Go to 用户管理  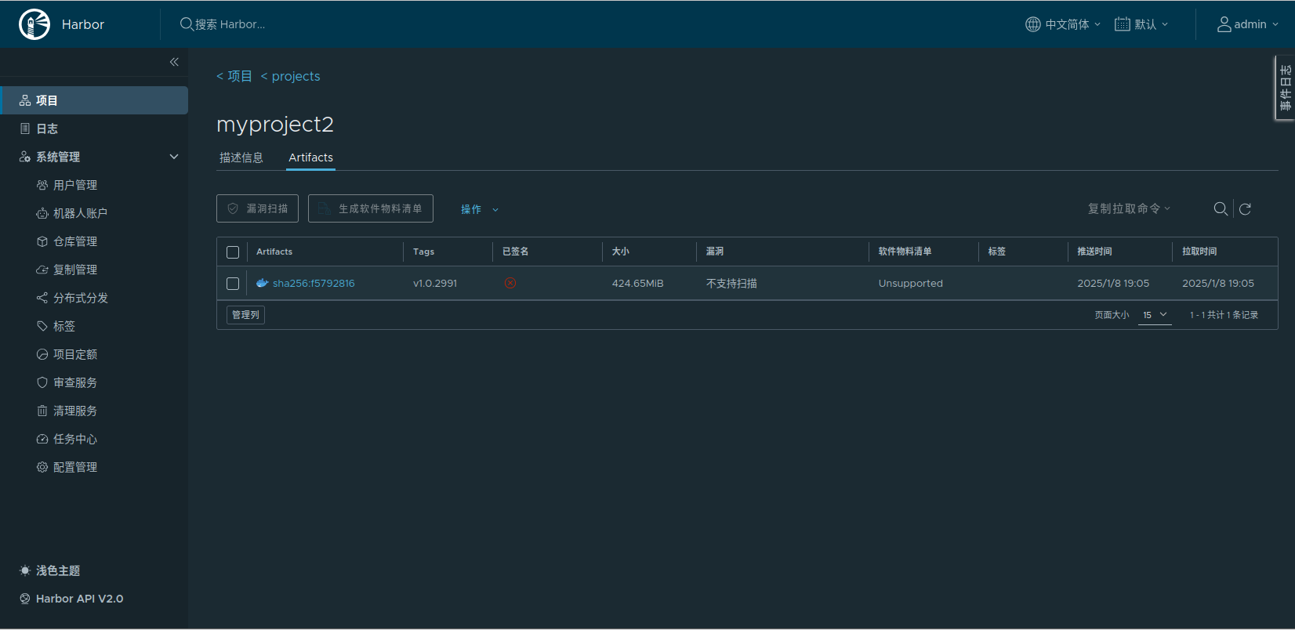[x=75, y=185]
